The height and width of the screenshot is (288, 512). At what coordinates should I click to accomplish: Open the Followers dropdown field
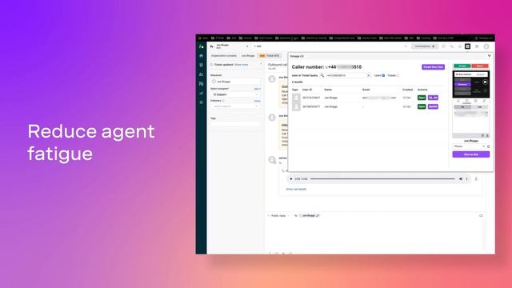tap(235, 106)
